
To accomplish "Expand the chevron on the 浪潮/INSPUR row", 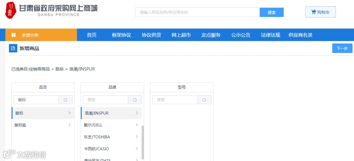I will coord(137,113).
